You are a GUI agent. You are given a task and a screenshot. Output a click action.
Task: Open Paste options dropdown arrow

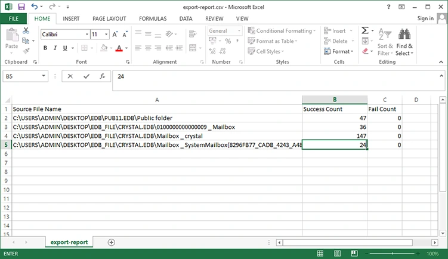click(x=11, y=53)
